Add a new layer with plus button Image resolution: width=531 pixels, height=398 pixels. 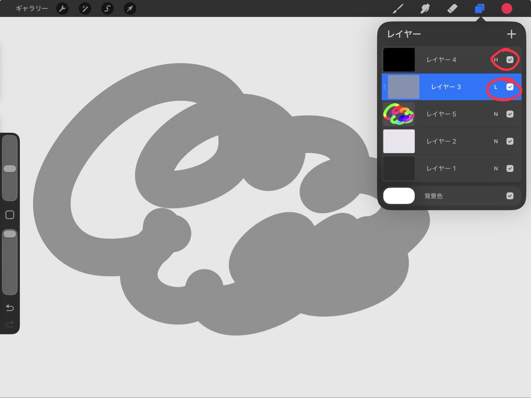point(512,34)
